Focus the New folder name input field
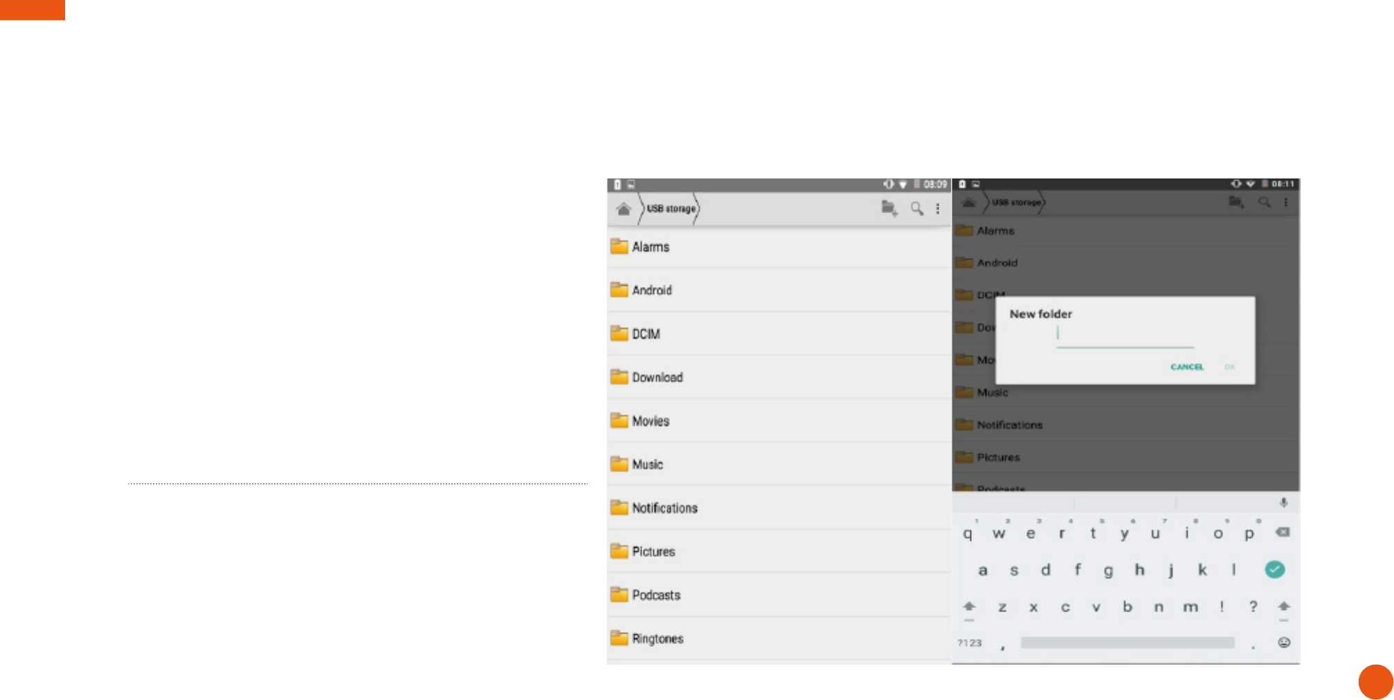This screenshot has width=1394, height=700. coord(1125,335)
